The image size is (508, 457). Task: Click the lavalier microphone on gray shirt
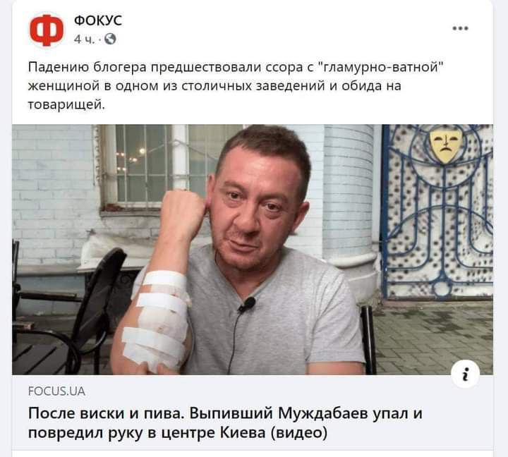(248, 305)
